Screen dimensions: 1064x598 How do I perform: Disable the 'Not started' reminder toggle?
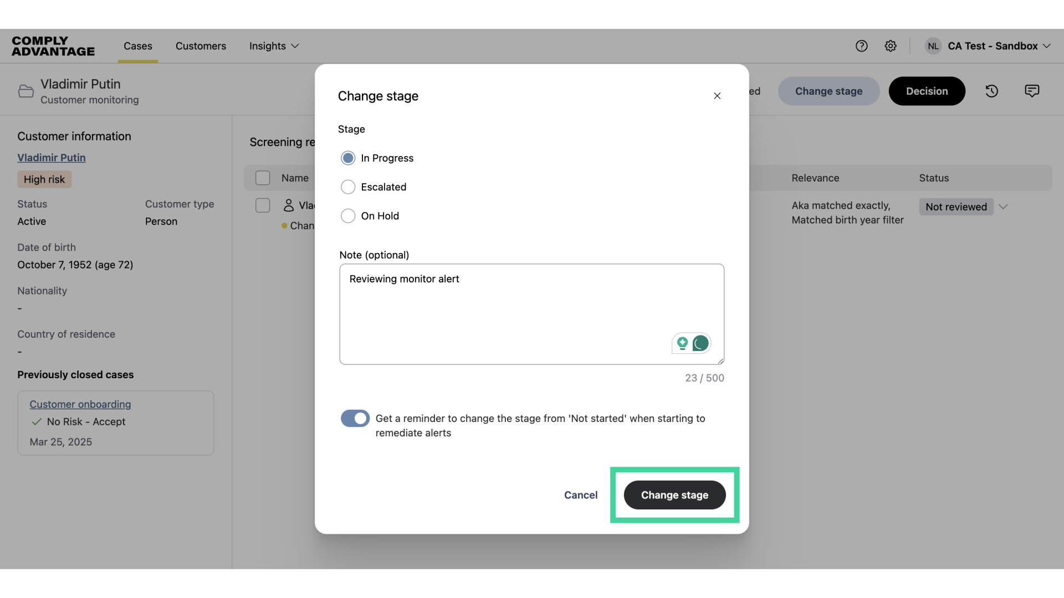pos(355,418)
